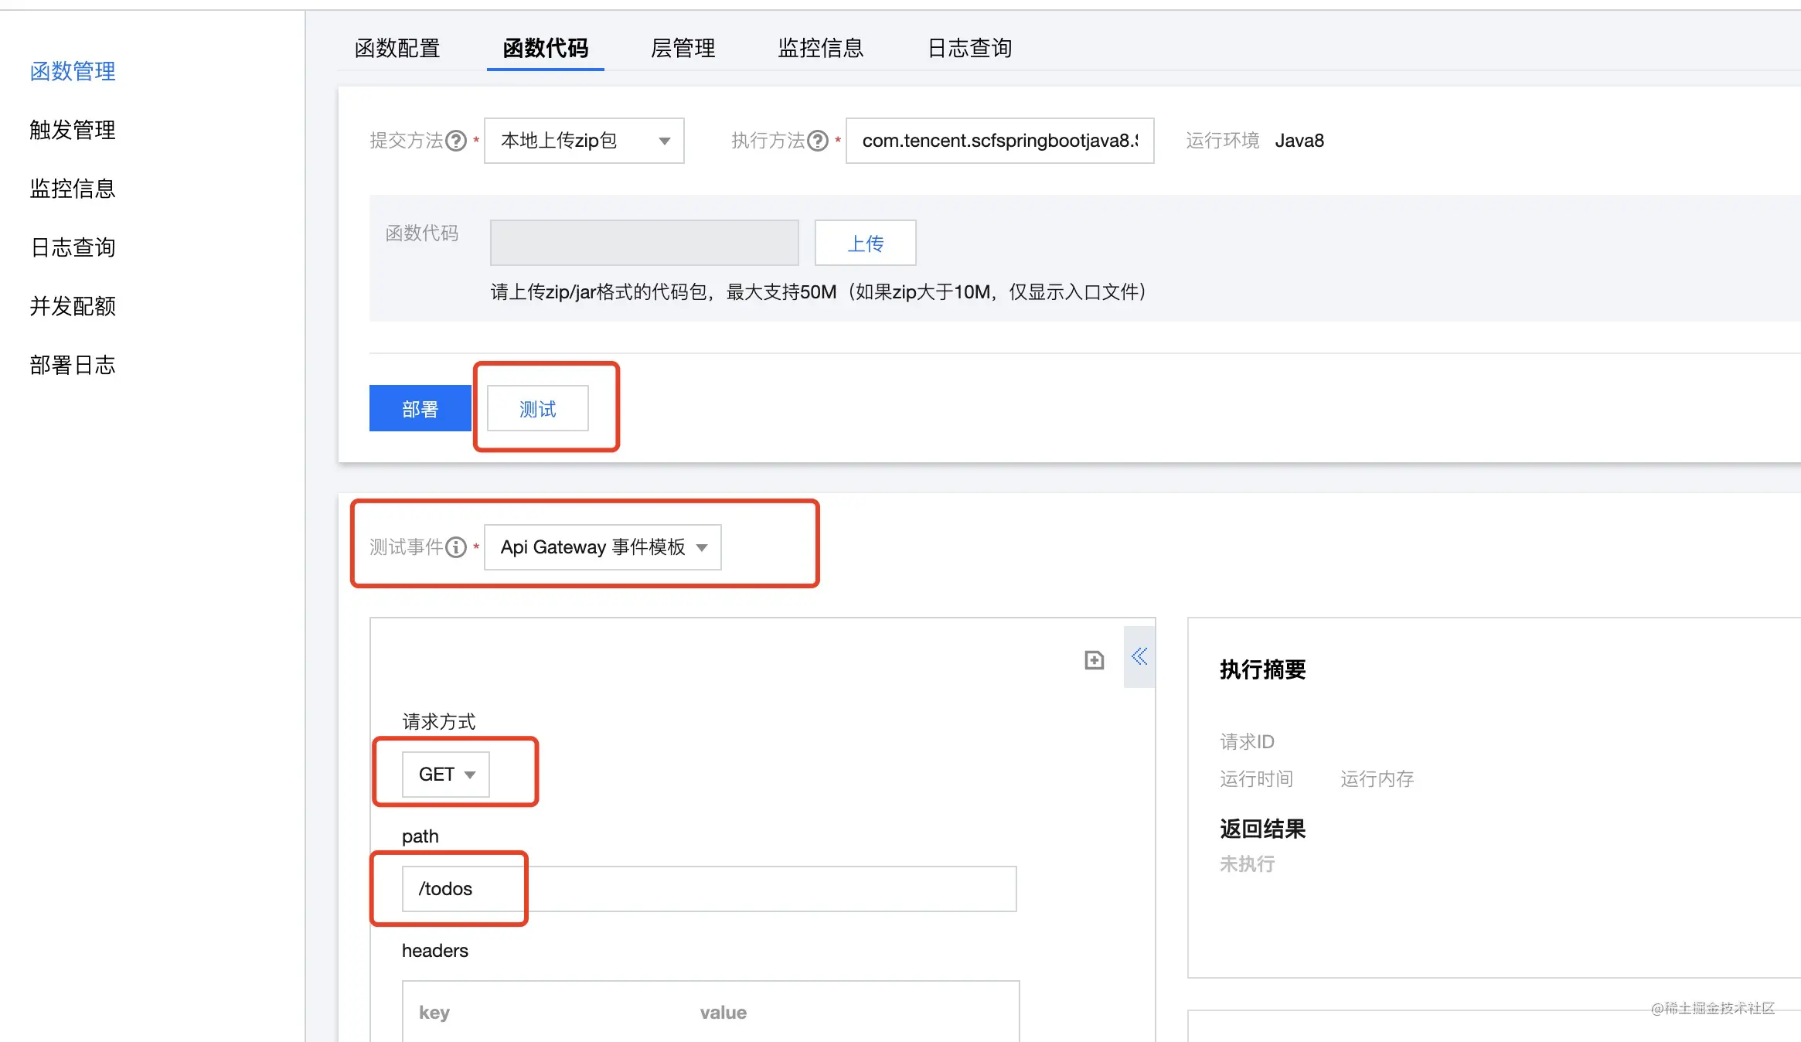The height and width of the screenshot is (1042, 1801).
Task: Click the save template icon in test panel
Action: tap(1094, 659)
